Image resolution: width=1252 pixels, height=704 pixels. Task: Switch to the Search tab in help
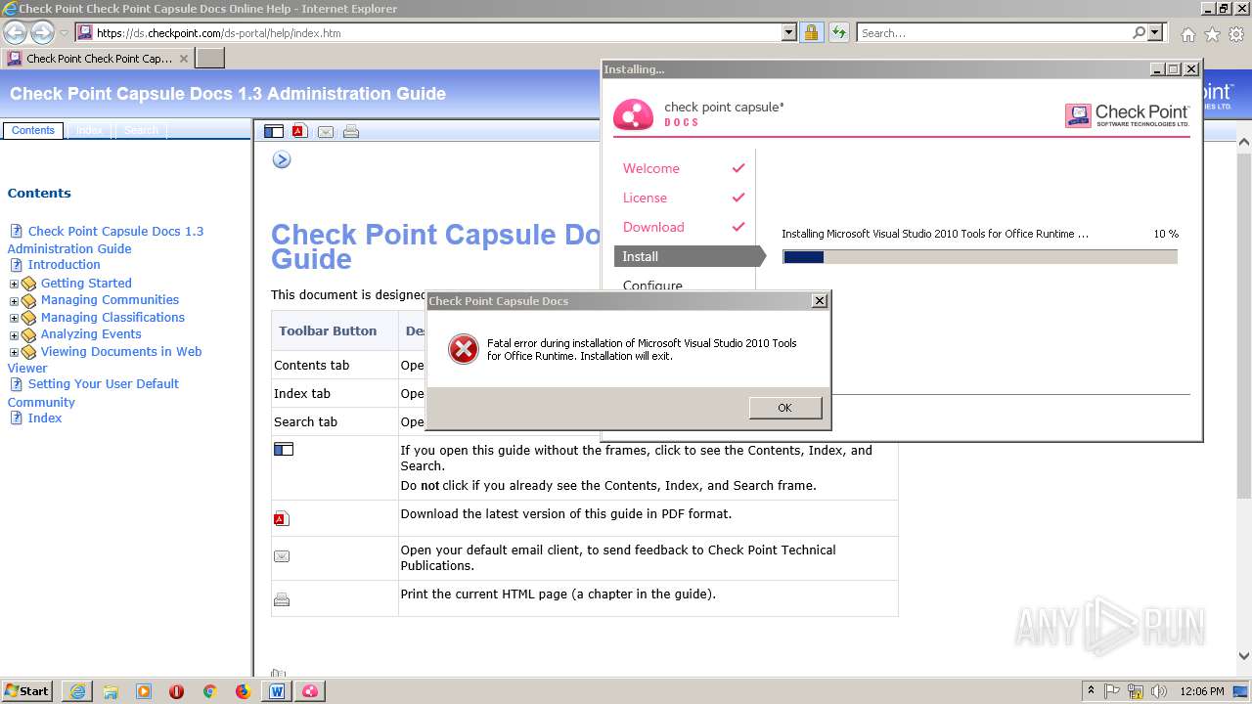click(141, 130)
